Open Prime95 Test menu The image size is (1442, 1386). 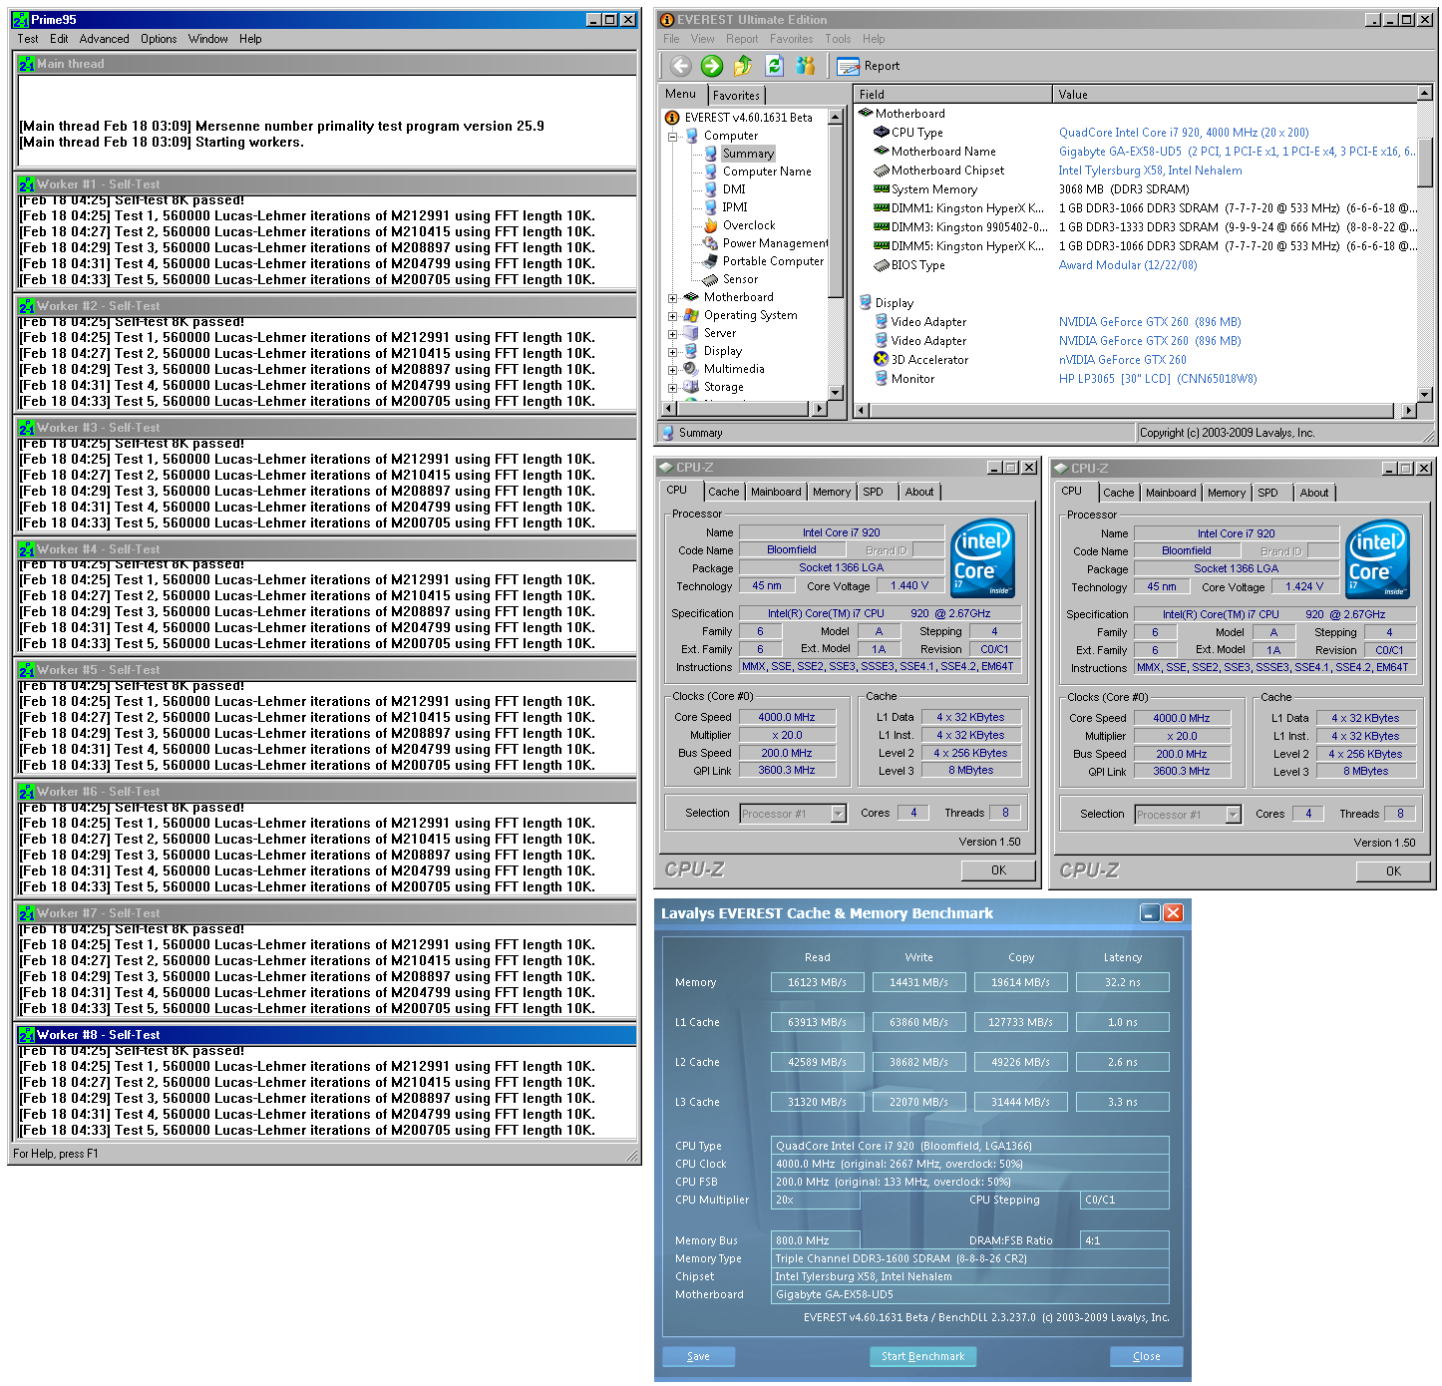point(28,39)
